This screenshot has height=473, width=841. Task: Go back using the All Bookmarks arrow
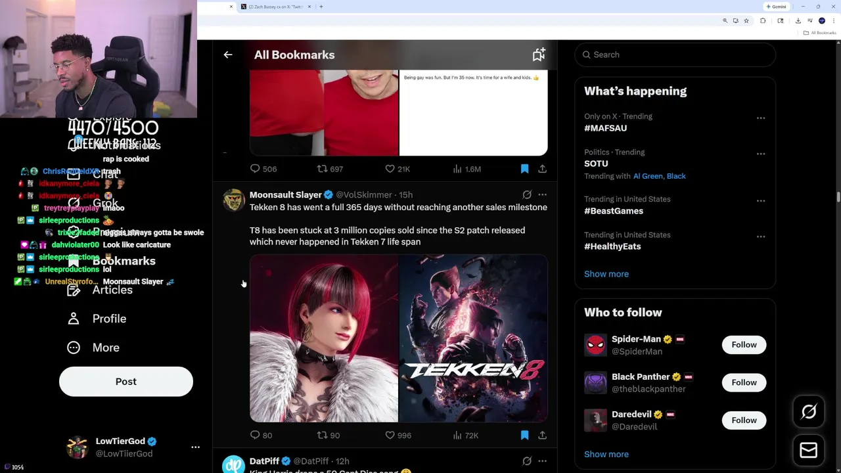(228, 55)
